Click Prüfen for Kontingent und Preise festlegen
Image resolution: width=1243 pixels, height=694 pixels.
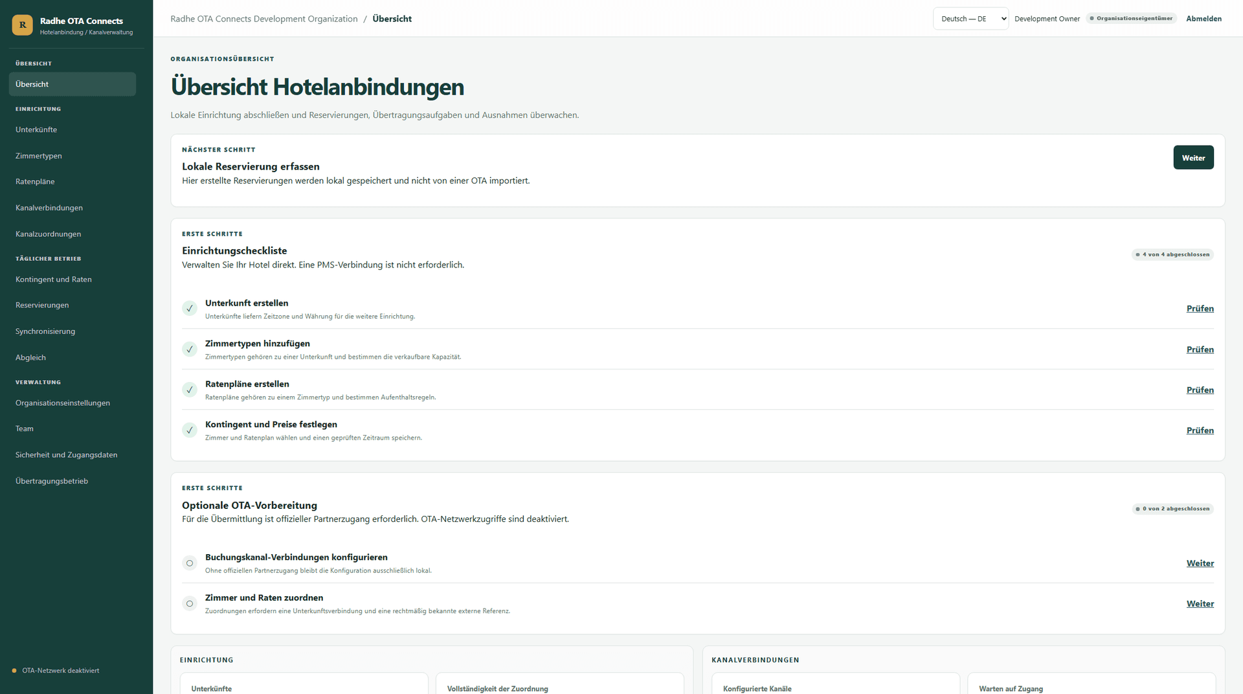(1200, 431)
